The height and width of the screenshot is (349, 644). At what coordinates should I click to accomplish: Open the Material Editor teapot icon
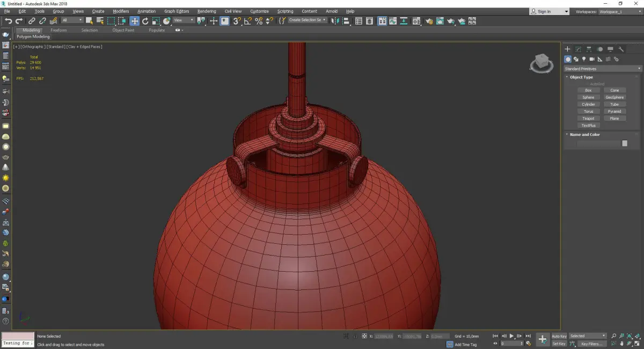pos(416,21)
